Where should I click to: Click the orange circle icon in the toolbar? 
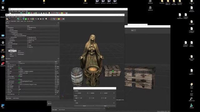pos(56,19)
